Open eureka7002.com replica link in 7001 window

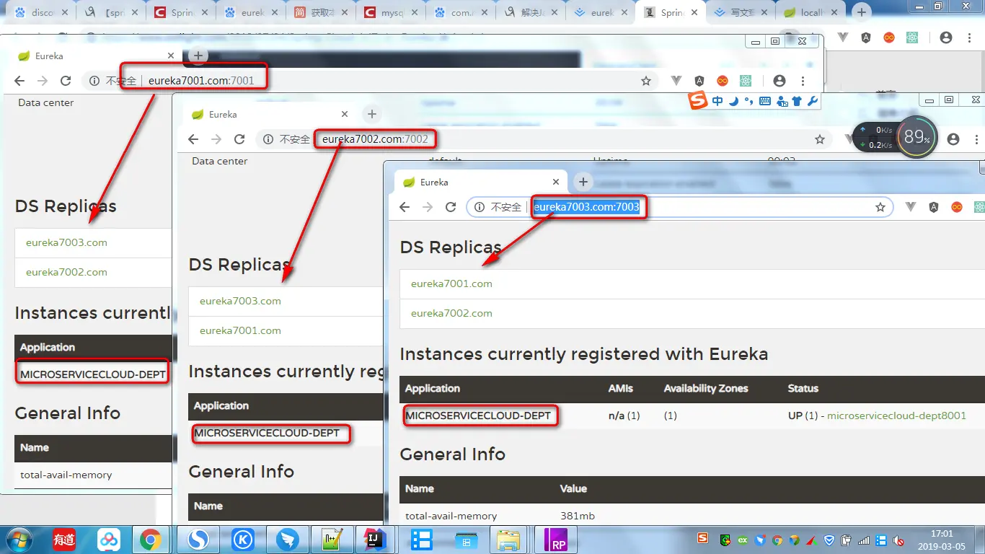click(x=66, y=272)
